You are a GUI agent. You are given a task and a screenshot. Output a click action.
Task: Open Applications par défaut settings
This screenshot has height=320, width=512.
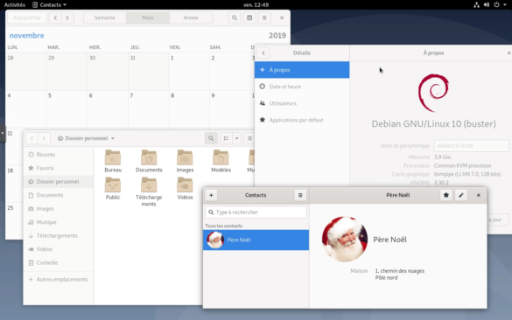tap(302, 120)
